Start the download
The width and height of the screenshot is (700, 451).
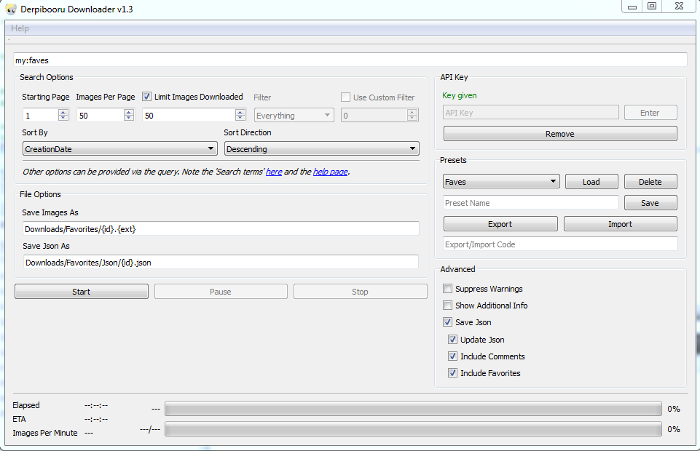point(82,292)
